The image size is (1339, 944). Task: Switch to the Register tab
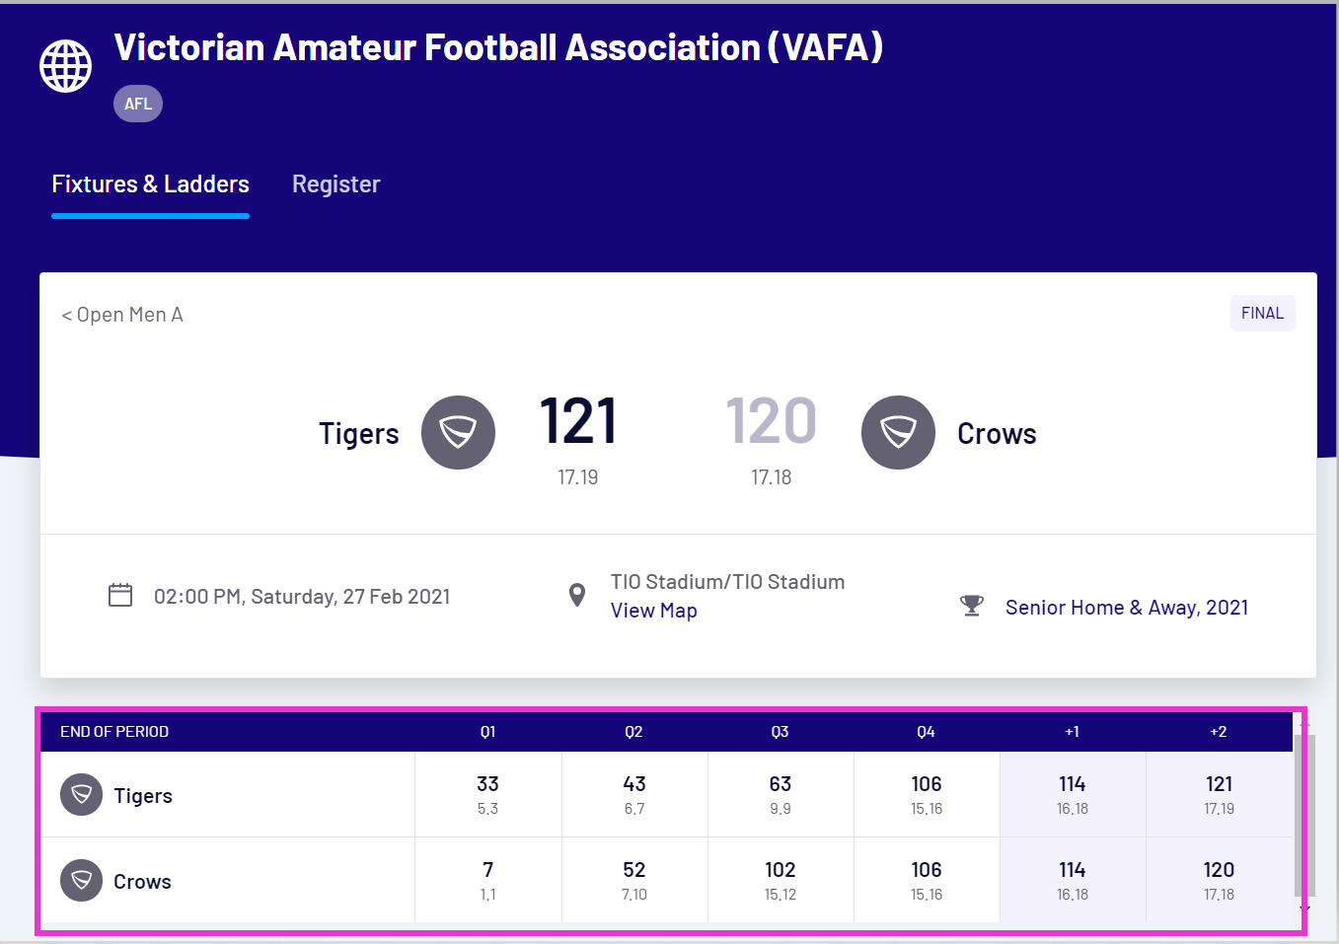pyautogui.click(x=335, y=184)
